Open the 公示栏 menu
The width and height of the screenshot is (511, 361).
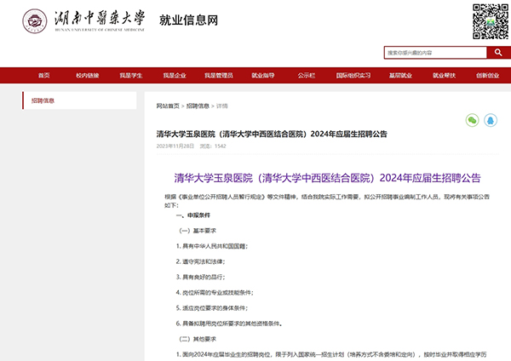click(307, 75)
